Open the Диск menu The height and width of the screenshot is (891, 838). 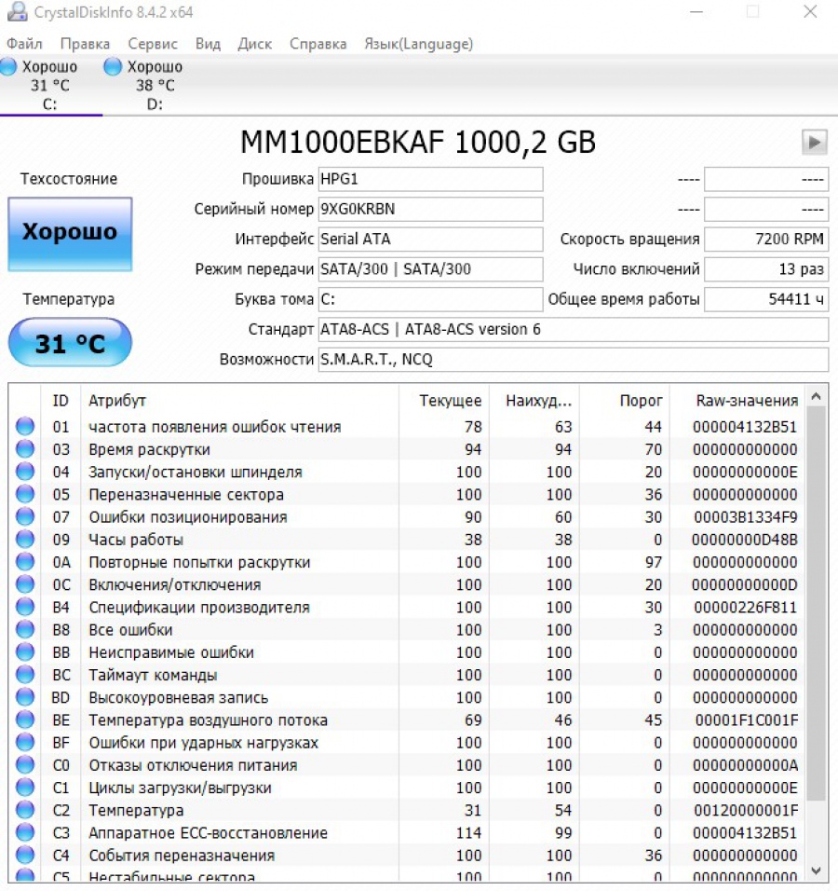(x=253, y=44)
